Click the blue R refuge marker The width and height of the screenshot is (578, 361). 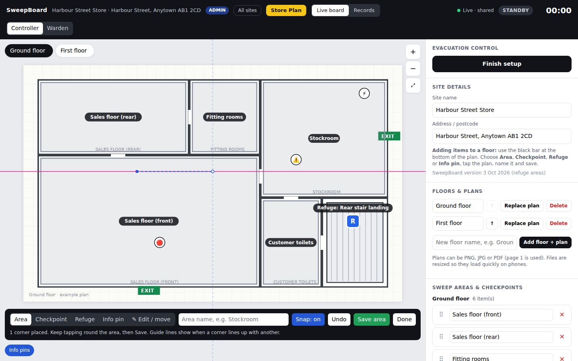(x=353, y=221)
